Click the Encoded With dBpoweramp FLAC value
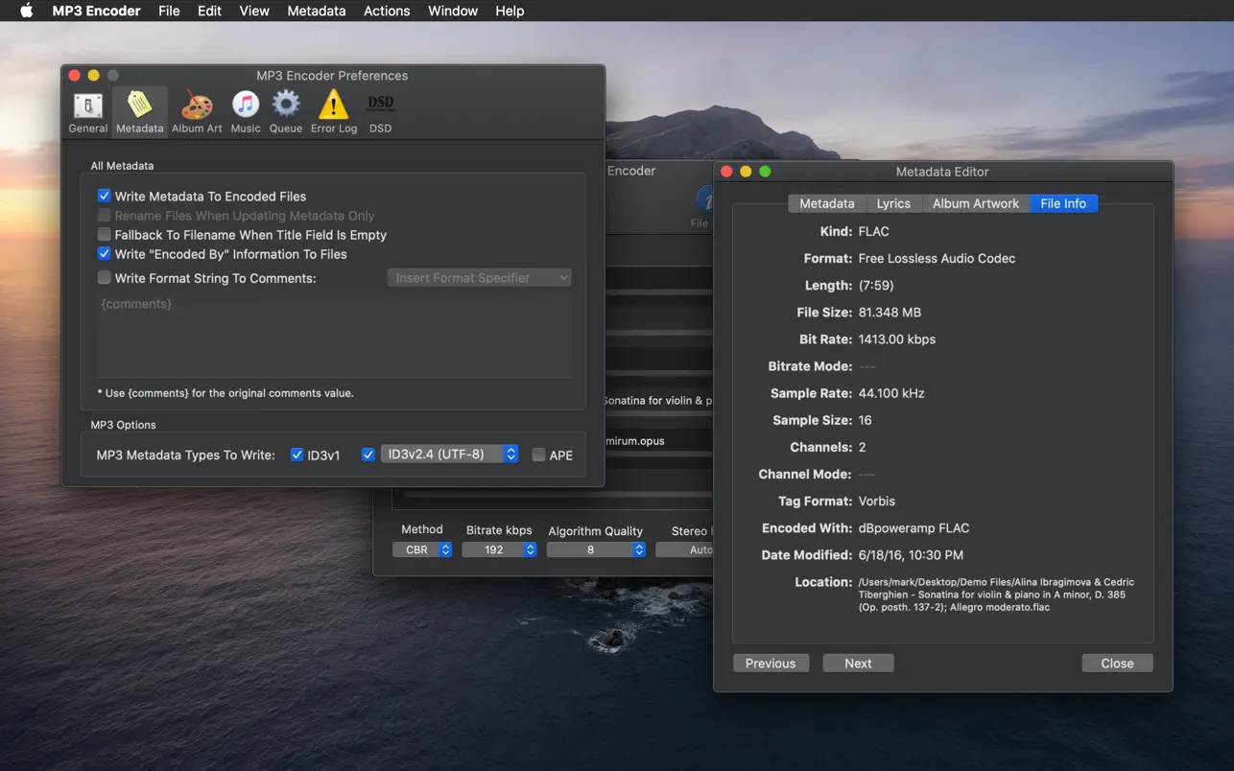1234x771 pixels. [914, 528]
